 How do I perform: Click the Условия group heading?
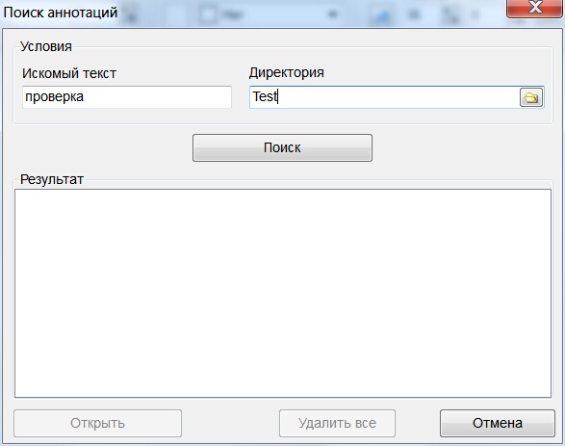pos(46,46)
